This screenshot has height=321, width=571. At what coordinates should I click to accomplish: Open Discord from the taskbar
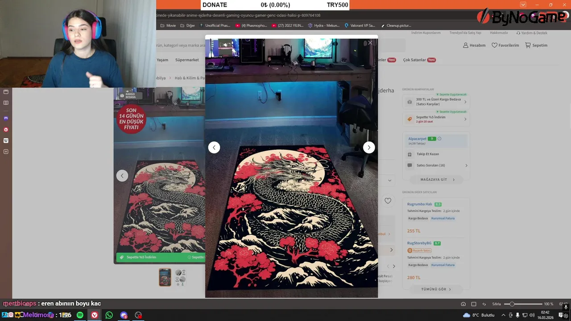[x=124, y=315]
